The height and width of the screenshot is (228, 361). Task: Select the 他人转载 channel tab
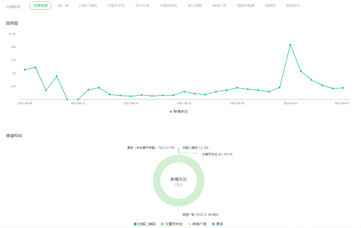pyautogui.click(x=195, y=6)
